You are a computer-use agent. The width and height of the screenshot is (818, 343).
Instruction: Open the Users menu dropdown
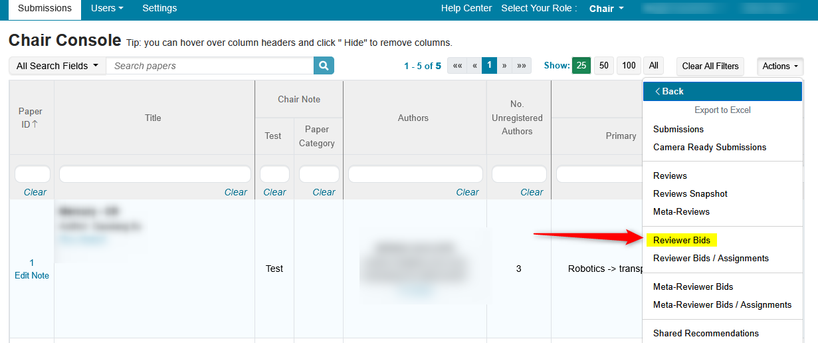click(x=107, y=9)
